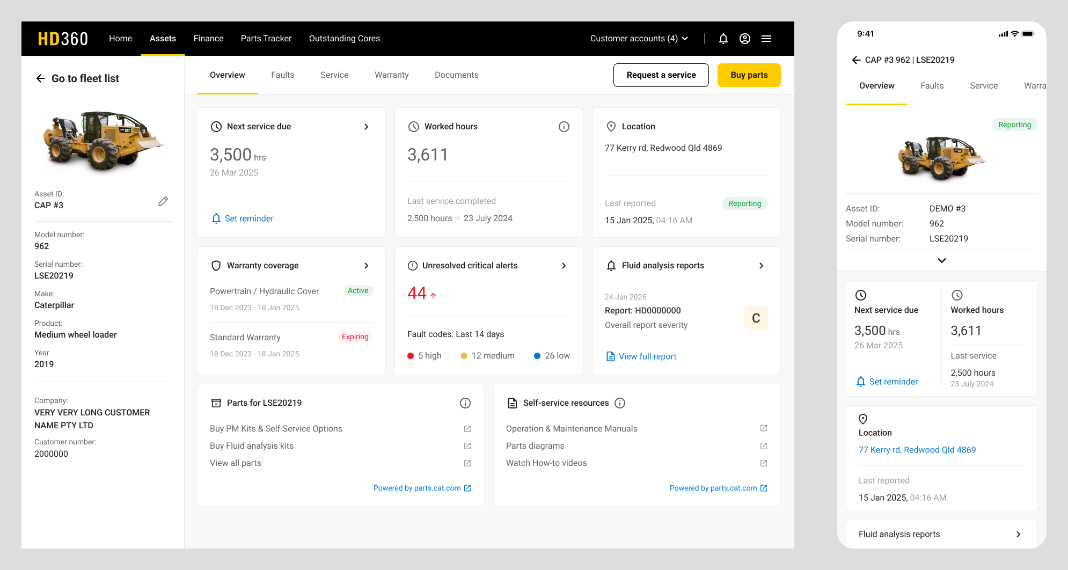1068x570 pixels.
Task: Click Worked hours info icon on desktop
Action: point(564,127)
